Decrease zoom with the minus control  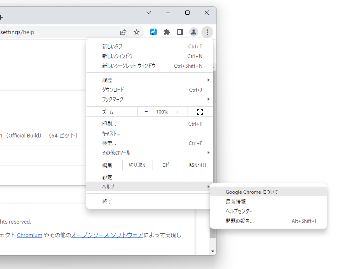[146, 111]
